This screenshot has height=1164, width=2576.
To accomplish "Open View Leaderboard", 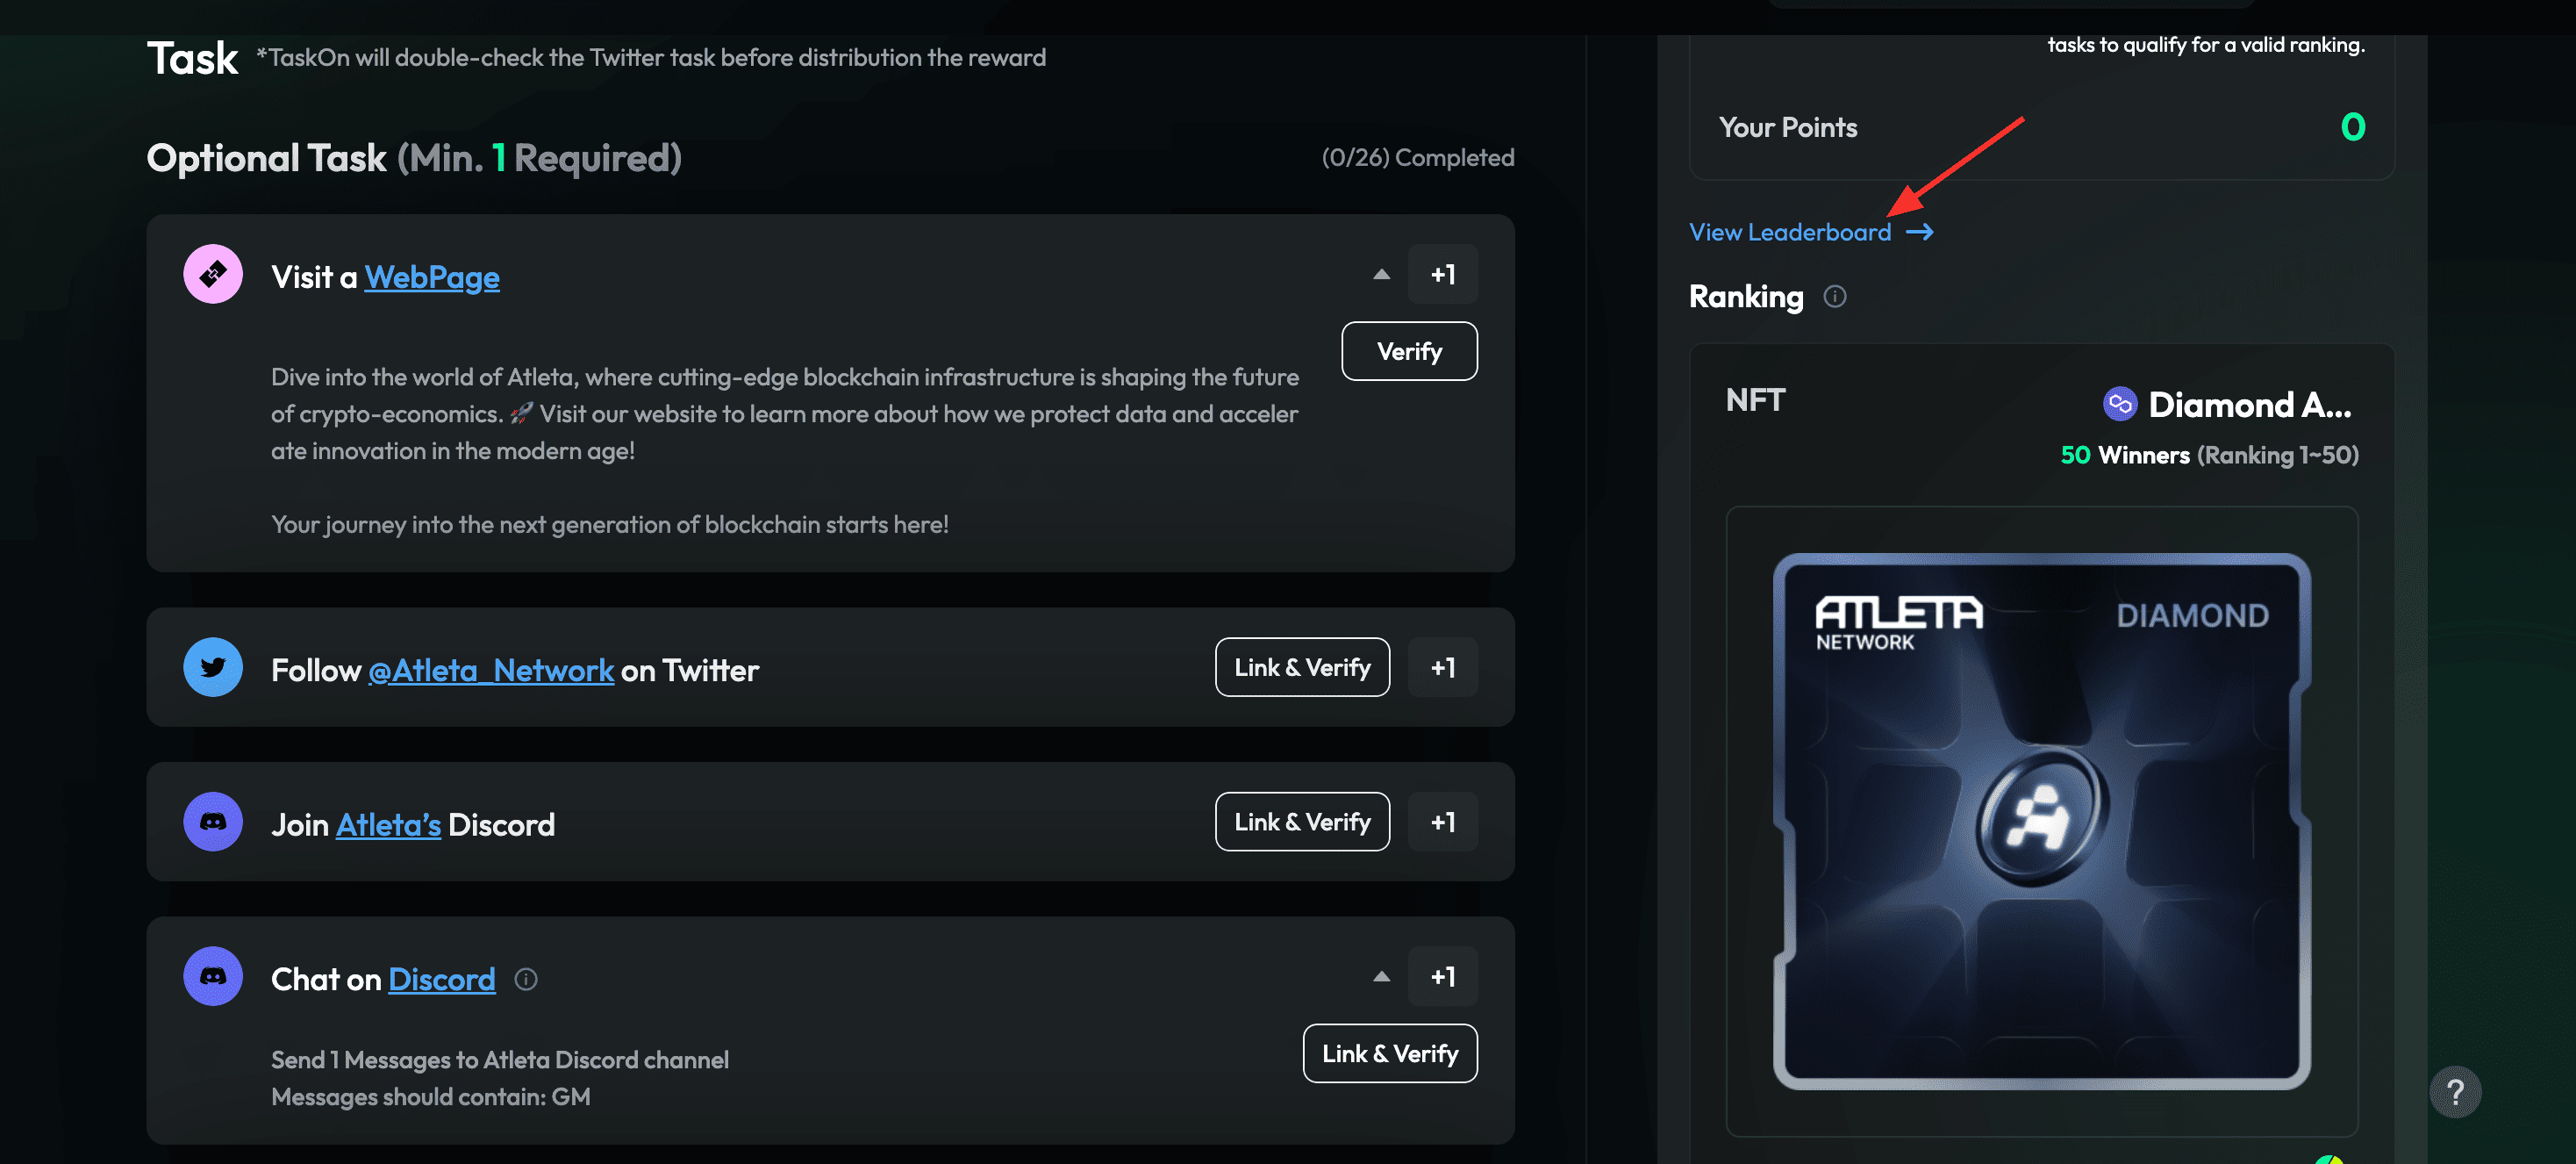I will 1790,233.
